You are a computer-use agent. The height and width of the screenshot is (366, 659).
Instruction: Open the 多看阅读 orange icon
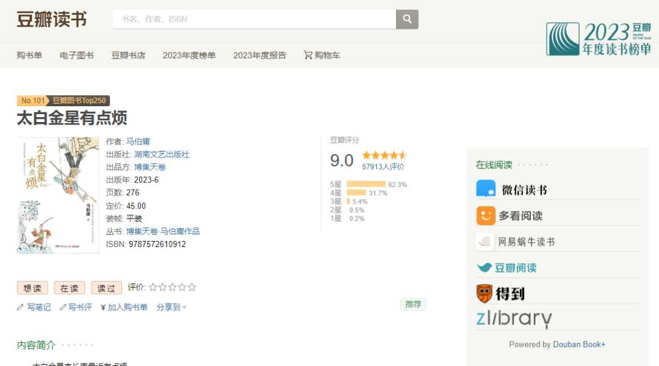(486, 215)
